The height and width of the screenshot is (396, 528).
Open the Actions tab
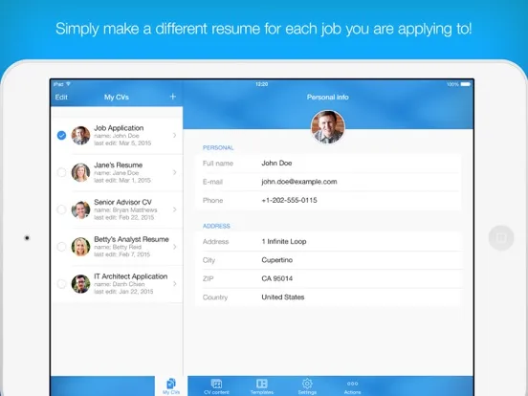click(x=352, y=386)
